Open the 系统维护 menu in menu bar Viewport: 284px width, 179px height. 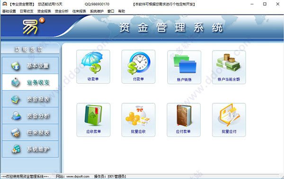(x=97, y=11)
